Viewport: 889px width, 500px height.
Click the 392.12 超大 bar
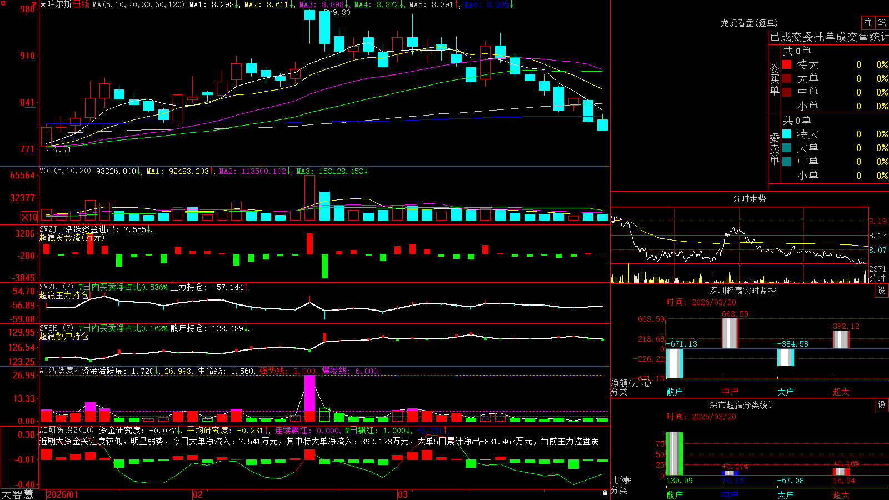(841, 339)
